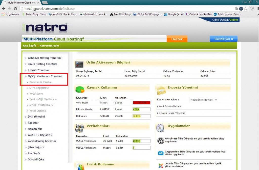Click the WordPress application description
259x170 pixels.
194,140
